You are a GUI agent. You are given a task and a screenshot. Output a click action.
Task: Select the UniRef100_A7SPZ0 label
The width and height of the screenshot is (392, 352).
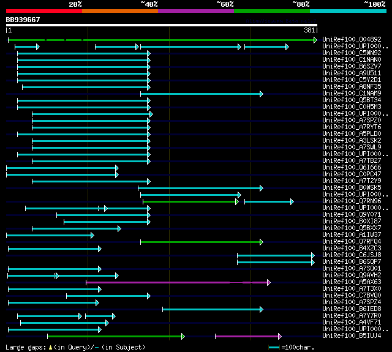(352, 121)
